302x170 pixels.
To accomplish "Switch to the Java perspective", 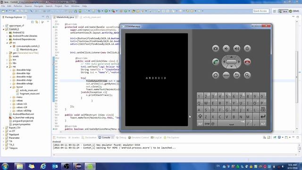I will (x=283, y=11).
